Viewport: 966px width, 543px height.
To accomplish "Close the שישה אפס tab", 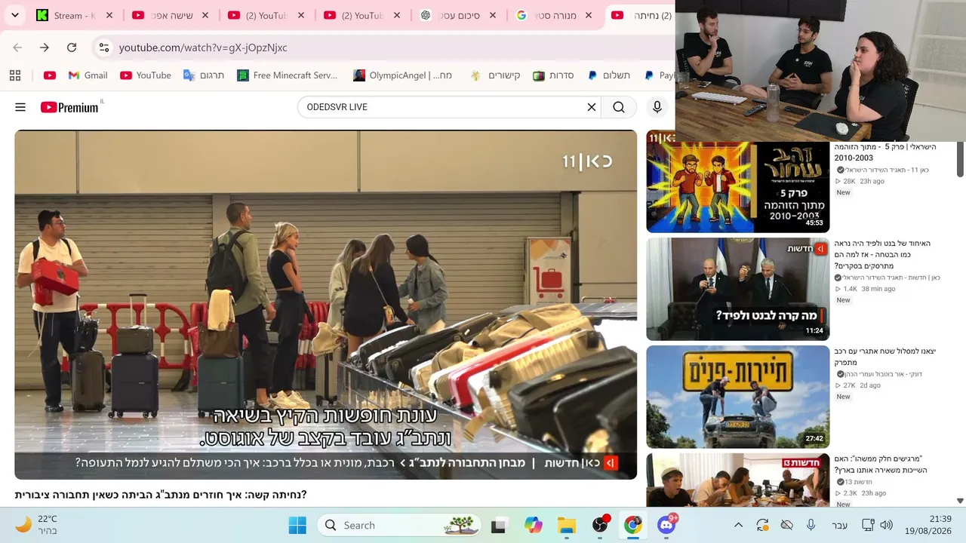I will [205, 15].
